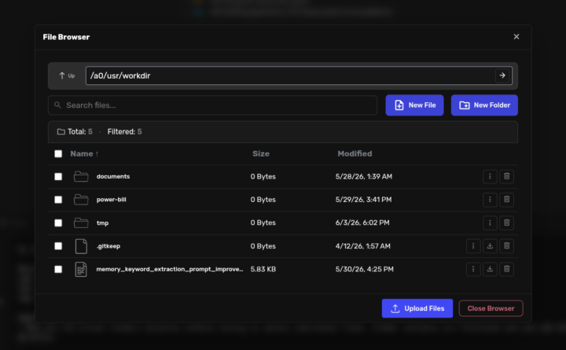The height and width of the screenshot is (350, 566).
Task: Check the tmp folder checkbox
Action: pos(58,223)
